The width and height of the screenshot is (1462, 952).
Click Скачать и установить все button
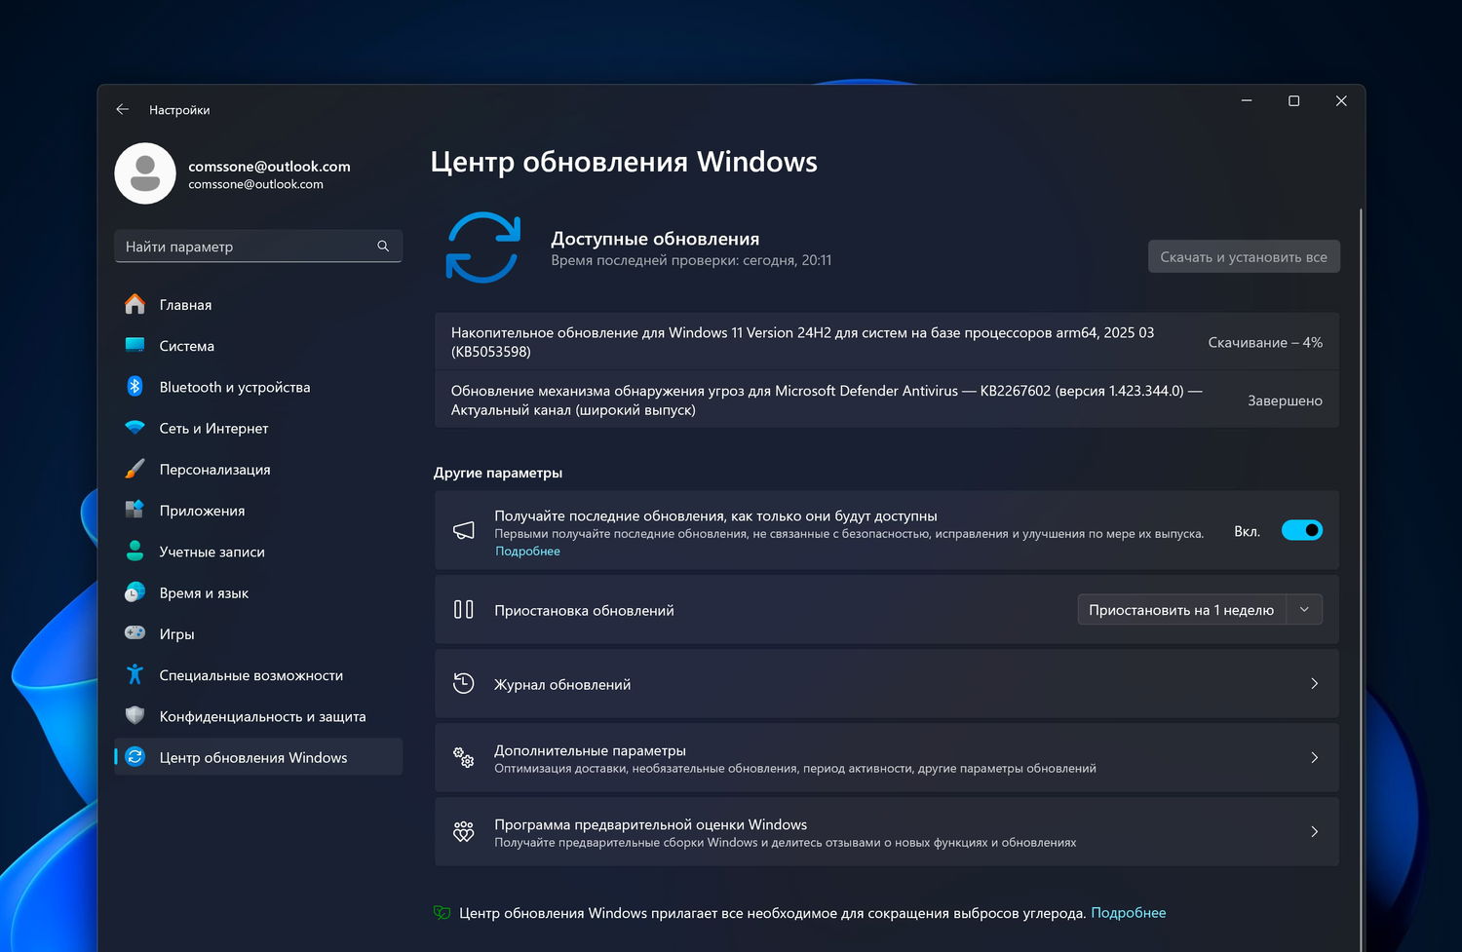click(1244, 257)
